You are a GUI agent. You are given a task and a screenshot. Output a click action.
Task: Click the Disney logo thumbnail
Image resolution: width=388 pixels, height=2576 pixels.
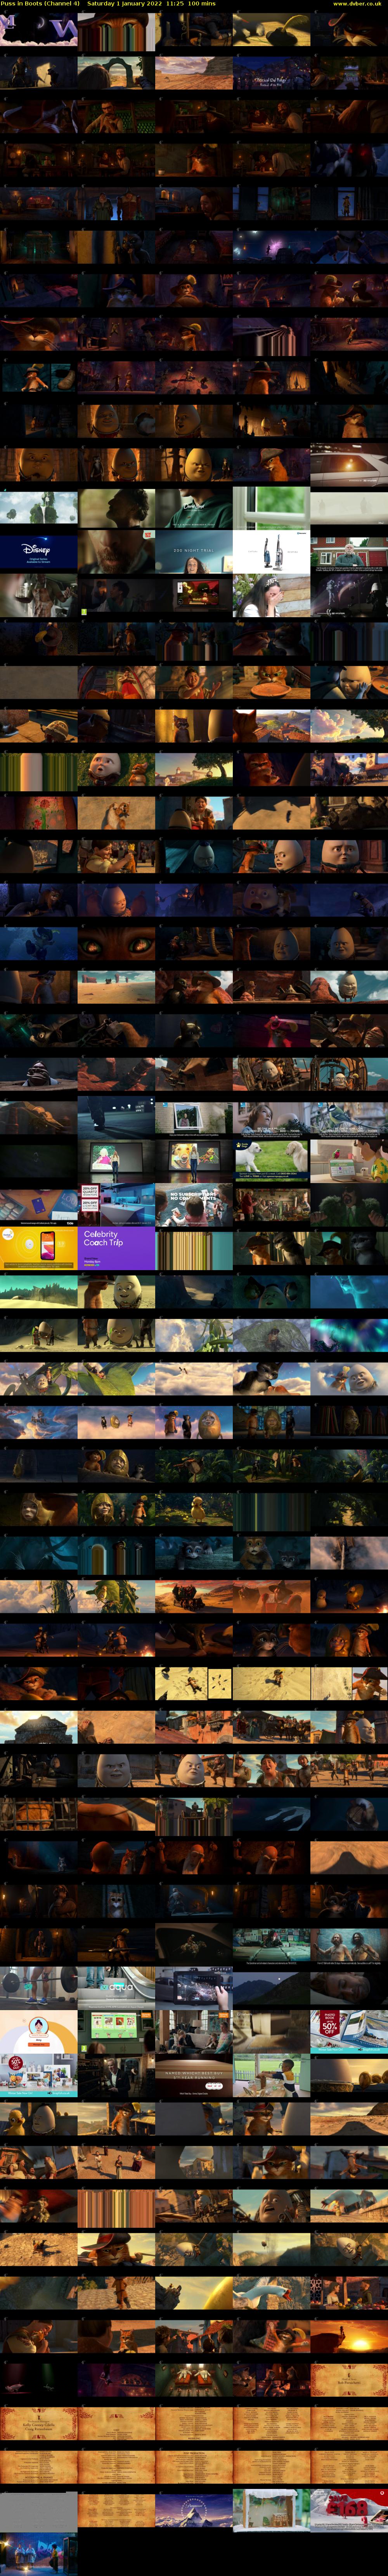[39, 551]
